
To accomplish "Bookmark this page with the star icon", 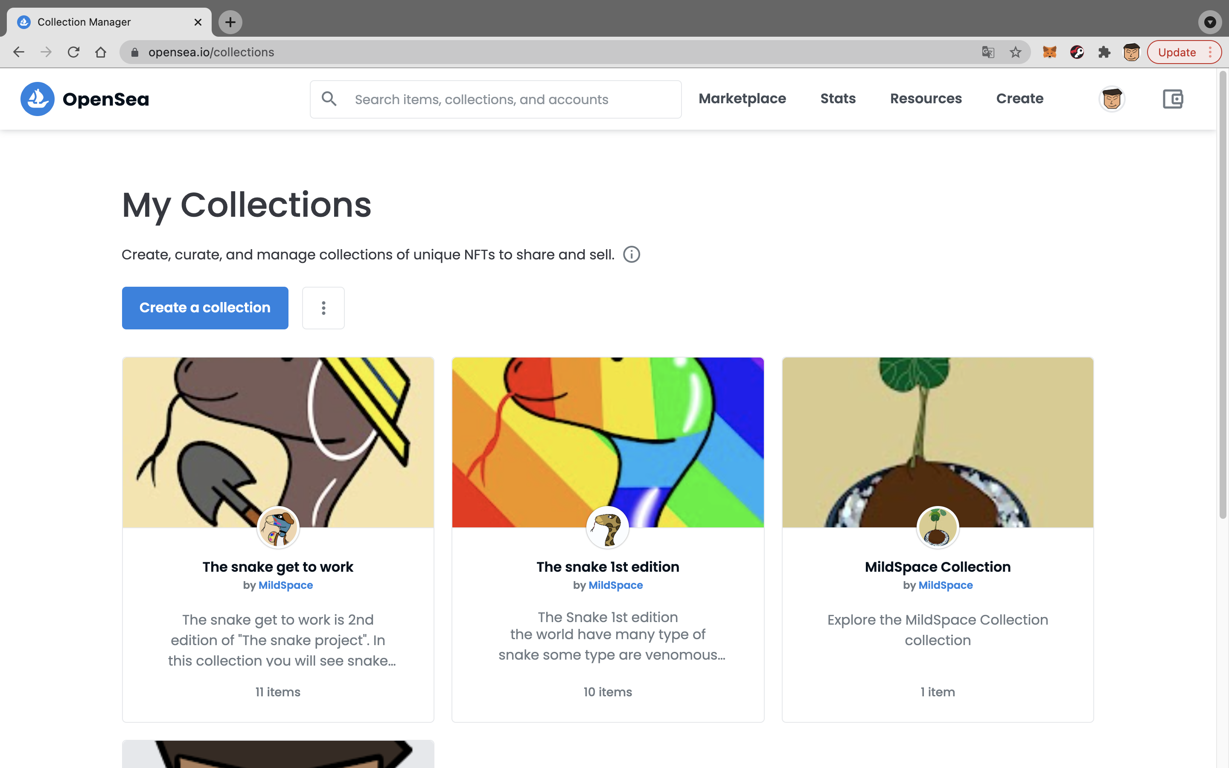I will click(x=1015, y=52).
